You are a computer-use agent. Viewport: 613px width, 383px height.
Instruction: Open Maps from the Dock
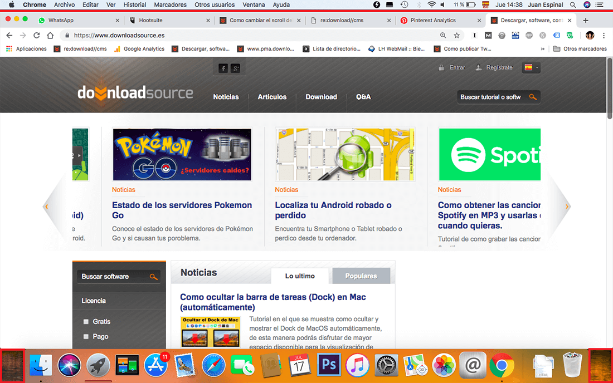click(x=415, y=365)
